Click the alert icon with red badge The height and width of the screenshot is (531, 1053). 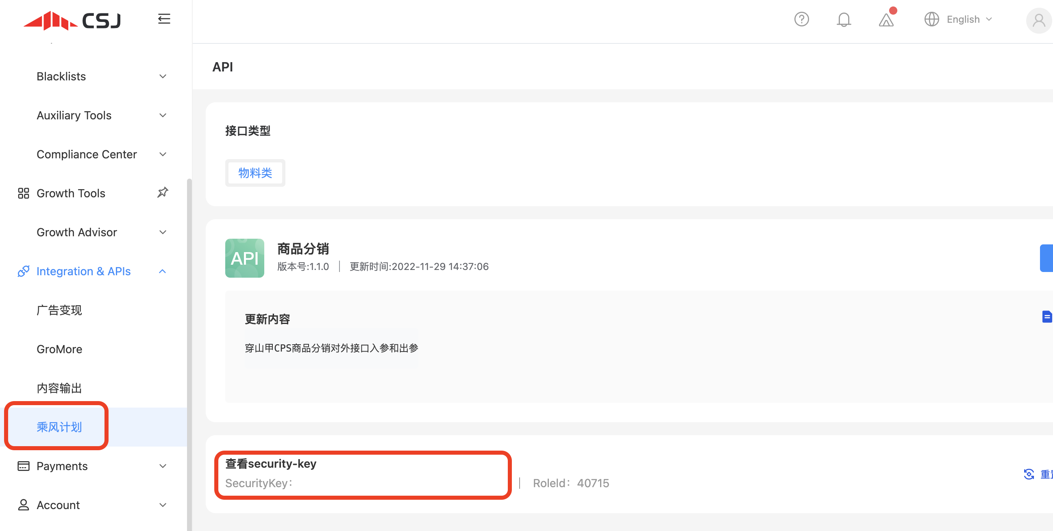[886, 20]
